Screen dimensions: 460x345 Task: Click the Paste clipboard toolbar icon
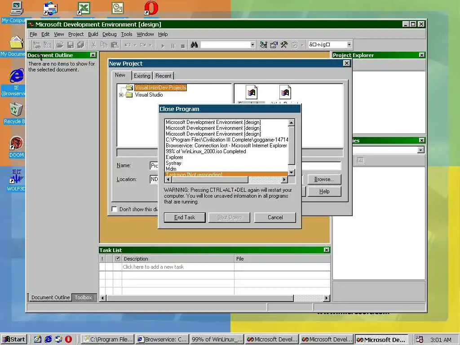point(115,45)
